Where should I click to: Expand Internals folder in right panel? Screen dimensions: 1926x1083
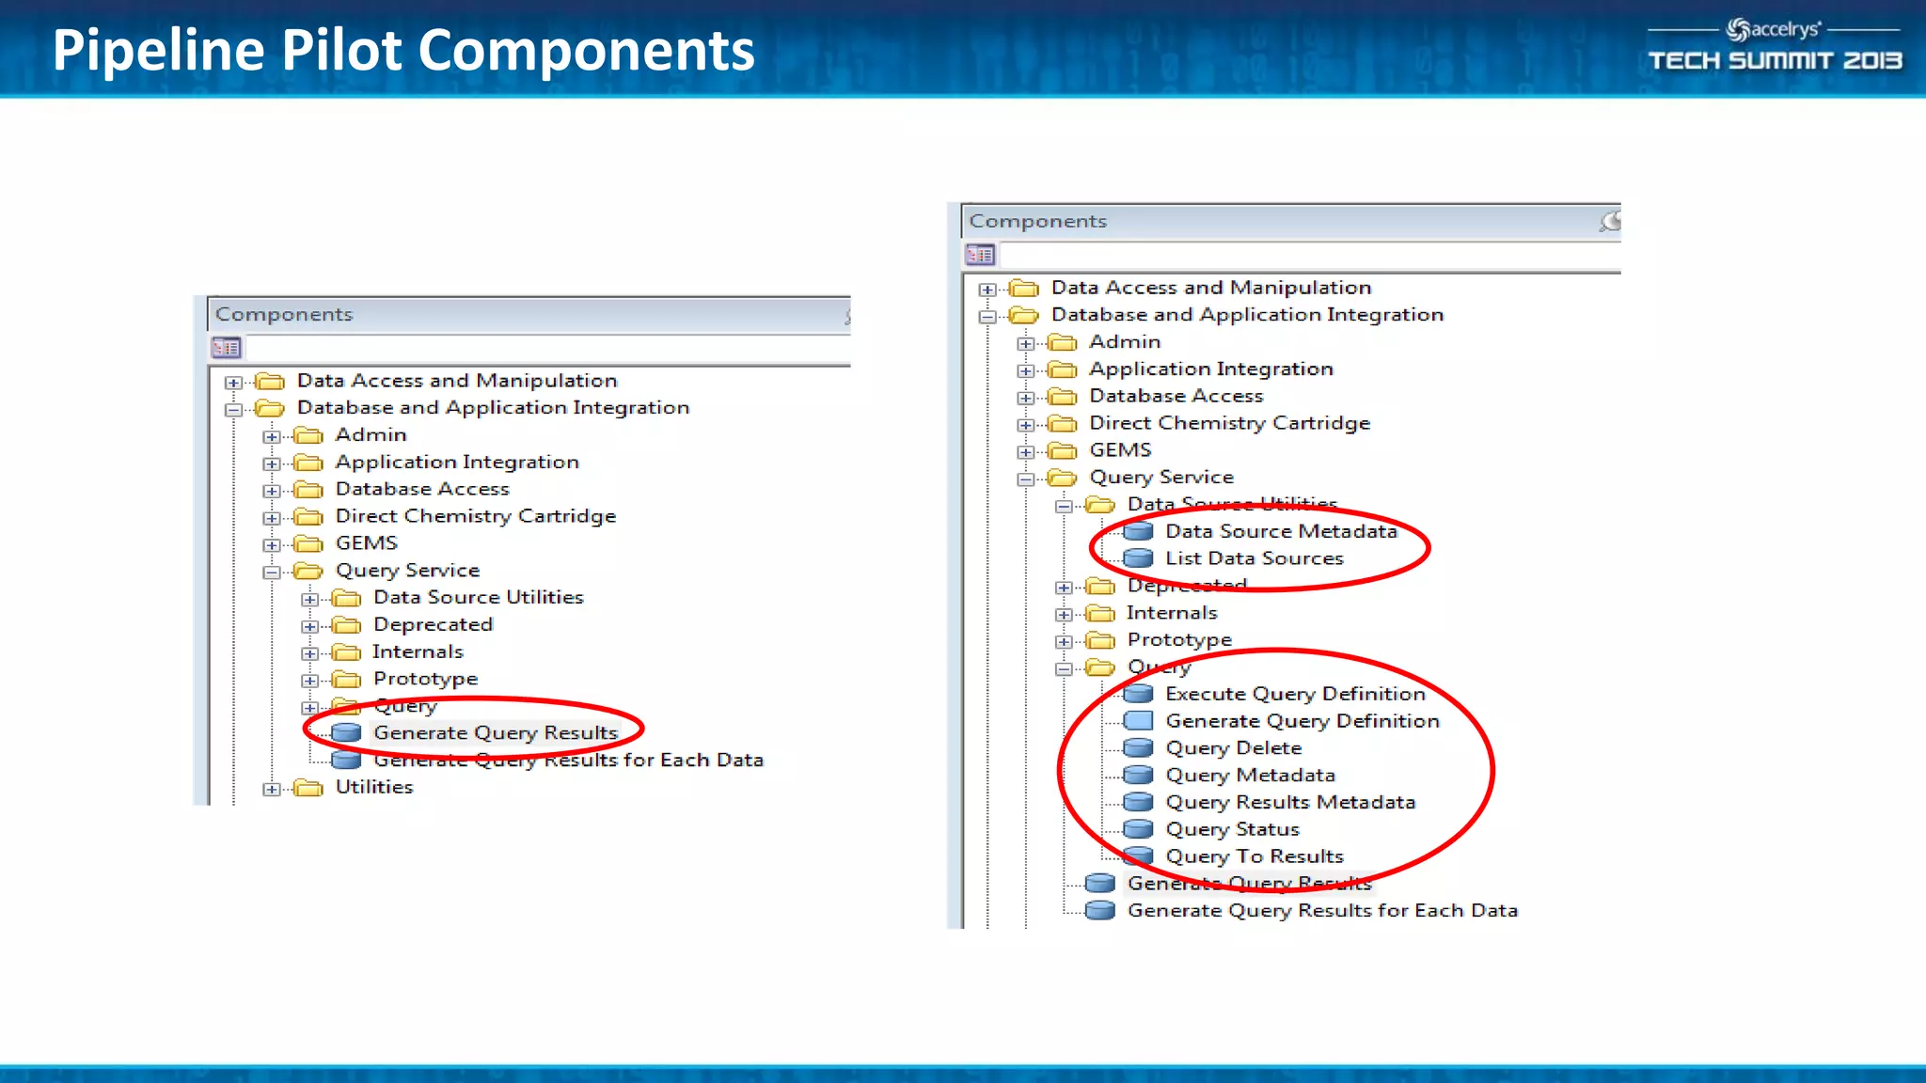click(x=1064, y=615)
